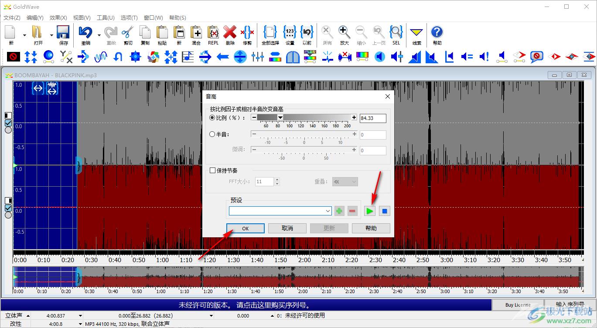Screen dimensions: 597x328
Task: Click the 84.33 ratio input field
Action: coord(373,118)
